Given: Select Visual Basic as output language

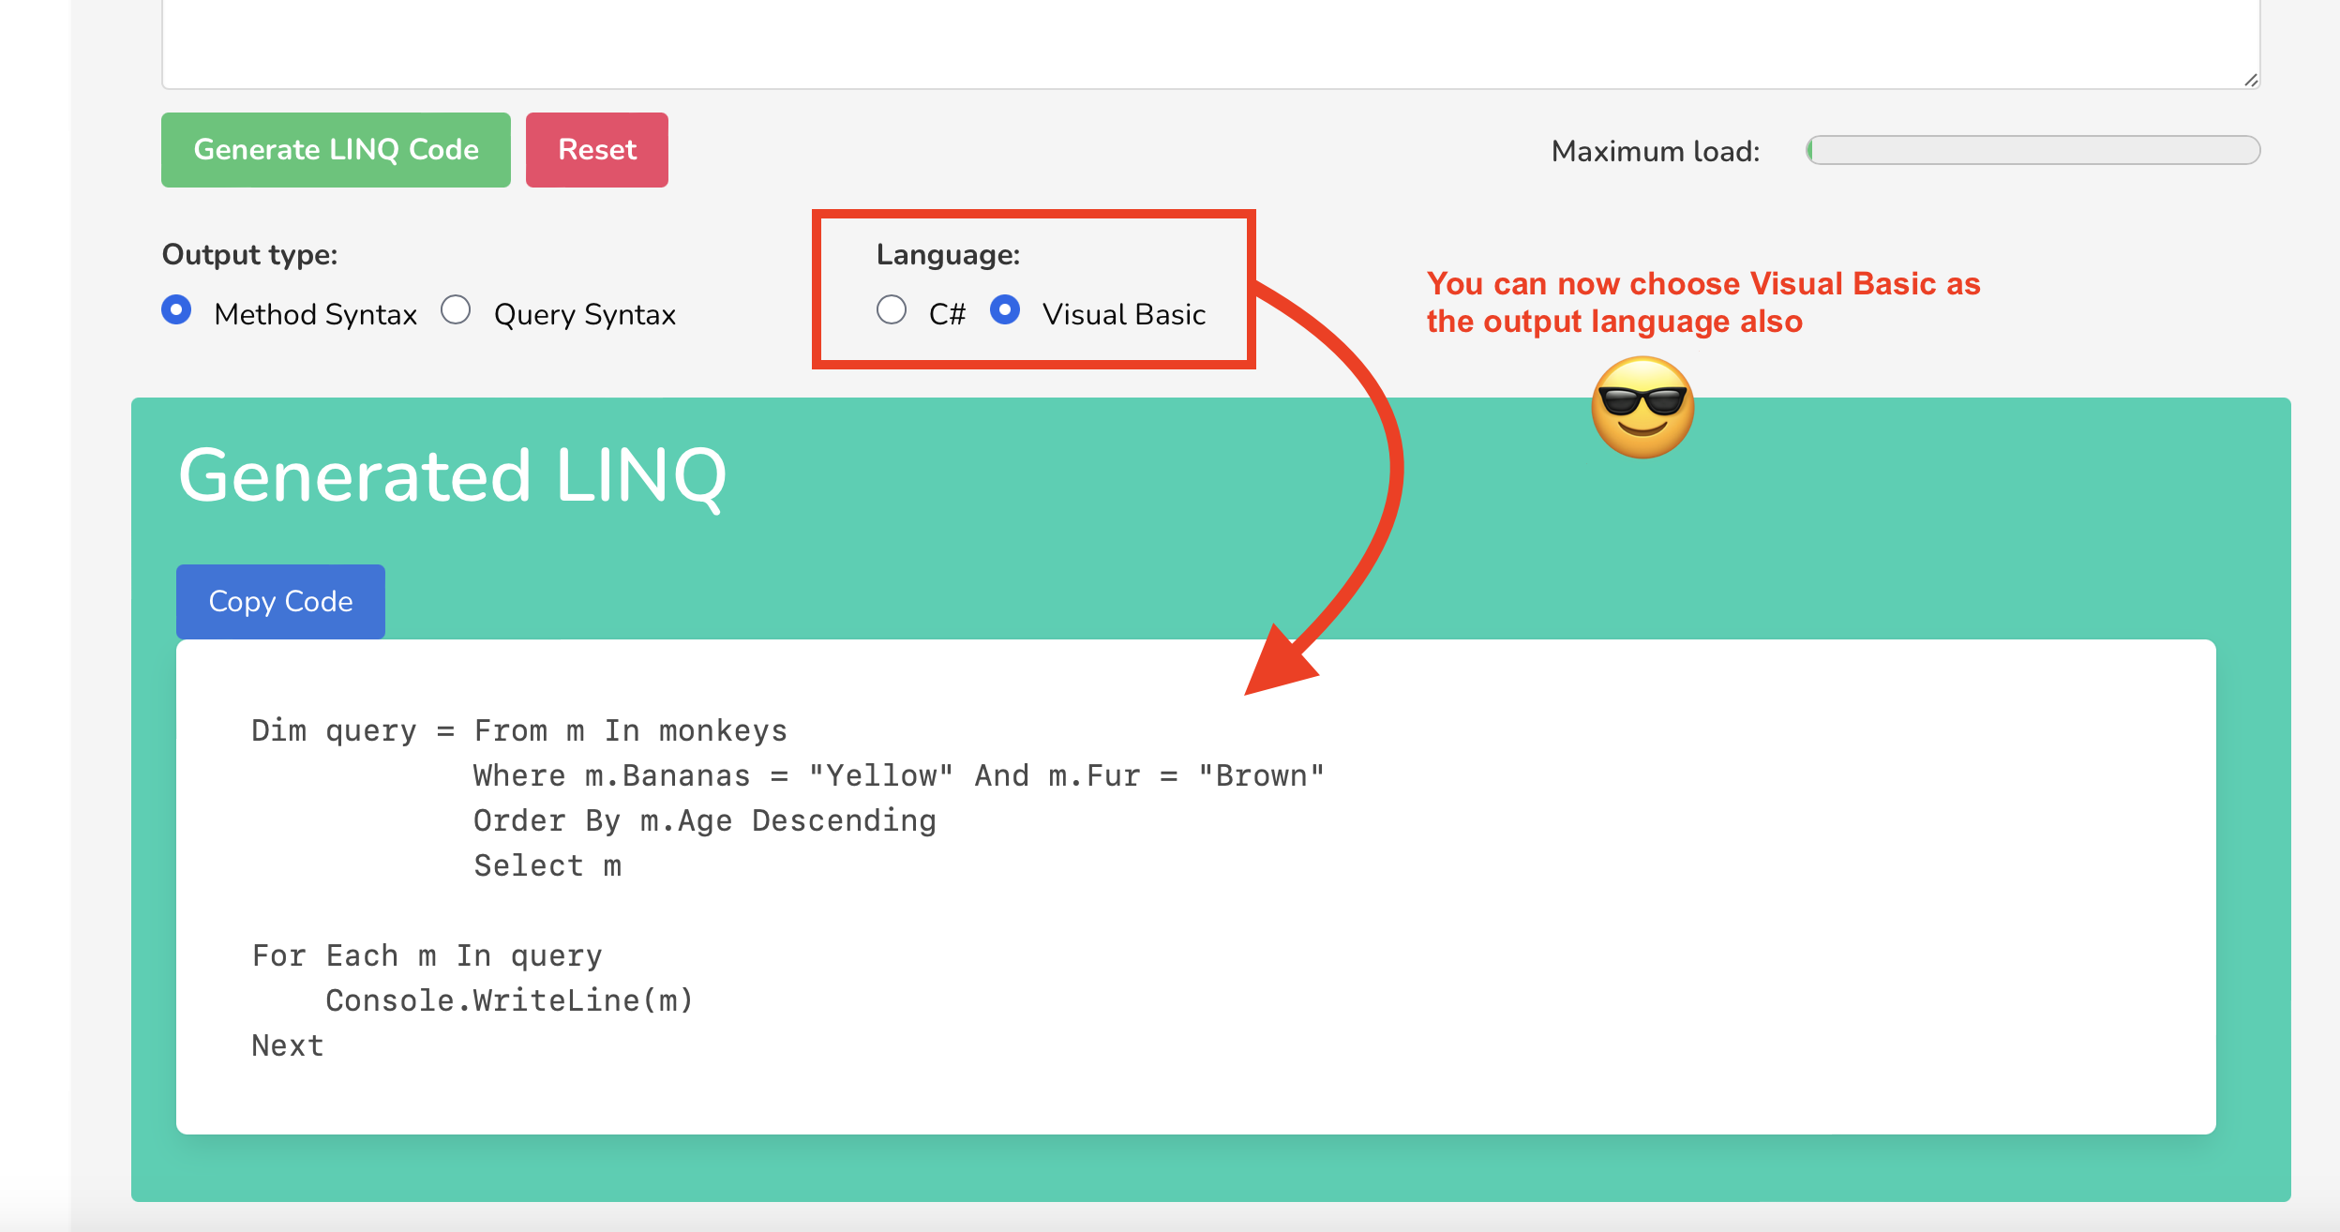Looking at the screenshot, I should pyautogui.click(x=1005, y=310).
